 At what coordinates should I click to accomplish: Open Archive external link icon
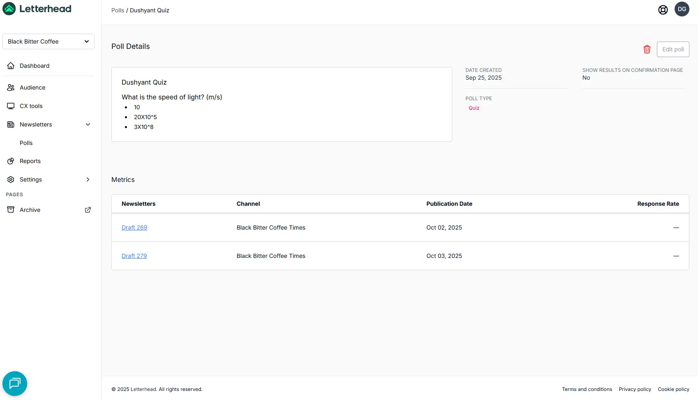click(x=88, y=210)
